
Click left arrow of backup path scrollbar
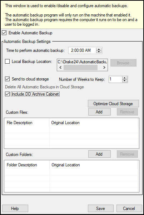point(60,68)
